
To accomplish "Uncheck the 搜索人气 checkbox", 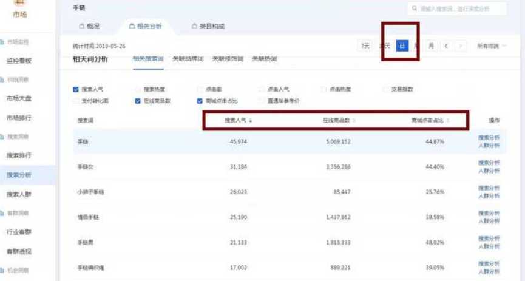I will pyautogui.click(x=76, y=89).
